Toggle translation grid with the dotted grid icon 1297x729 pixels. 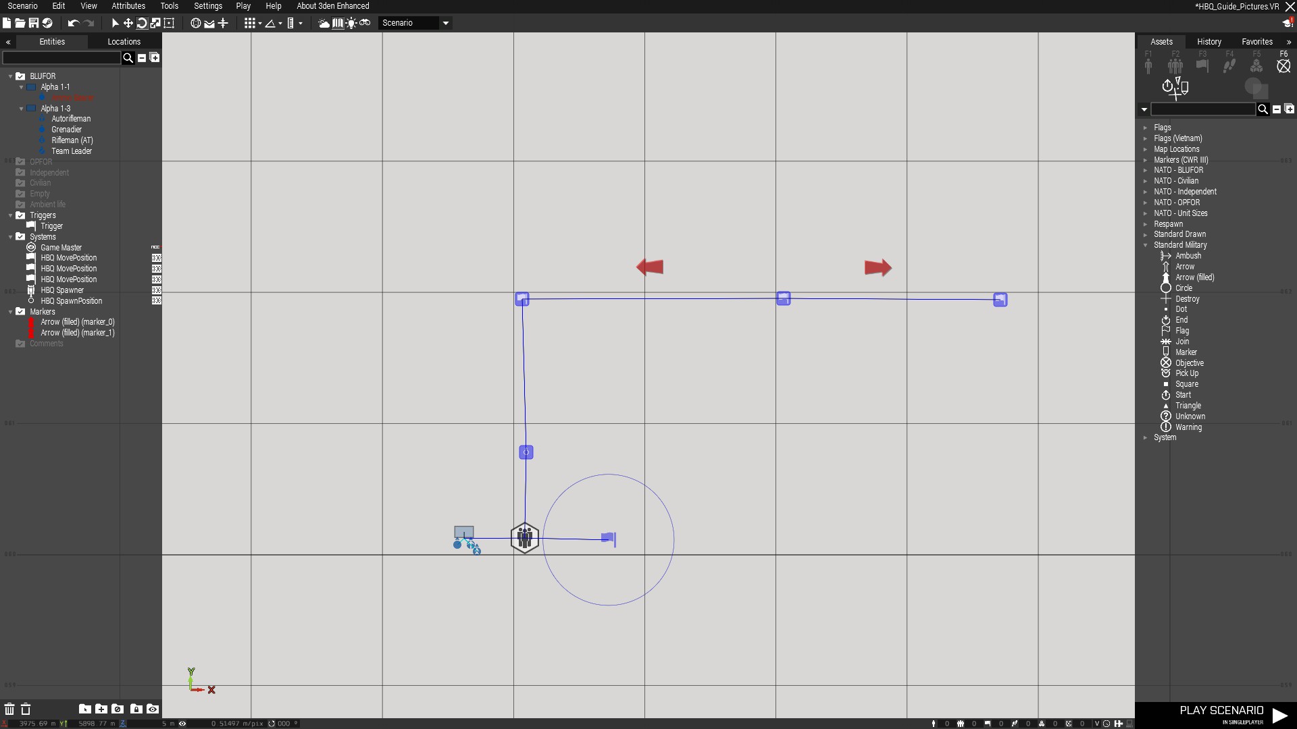250,23
